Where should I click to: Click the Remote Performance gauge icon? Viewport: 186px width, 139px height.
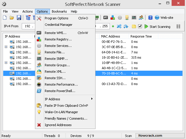tap(39, 84)
